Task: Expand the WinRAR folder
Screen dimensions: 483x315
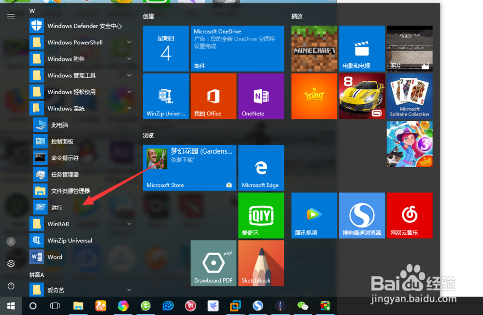Action: 82,224
